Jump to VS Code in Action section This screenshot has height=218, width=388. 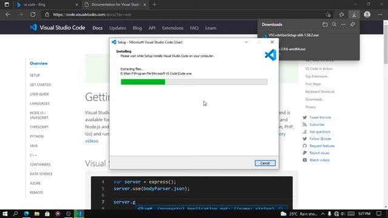point(319,68)
